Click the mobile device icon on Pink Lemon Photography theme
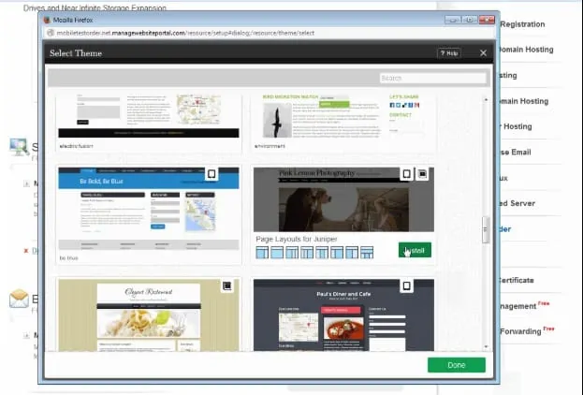Screen dimensions: 583x395 click(406, 173)
